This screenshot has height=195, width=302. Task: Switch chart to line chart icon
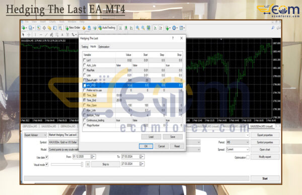coord(131,28)
